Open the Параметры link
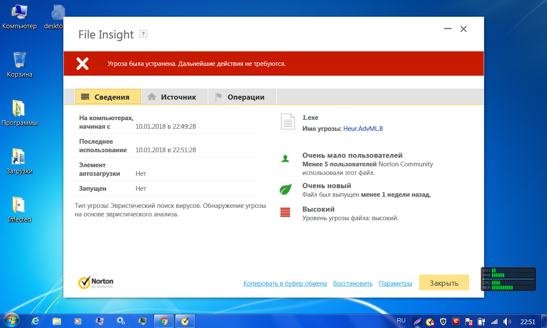The height and width of the screenshot is (328, 547). (x=396, y=284)
